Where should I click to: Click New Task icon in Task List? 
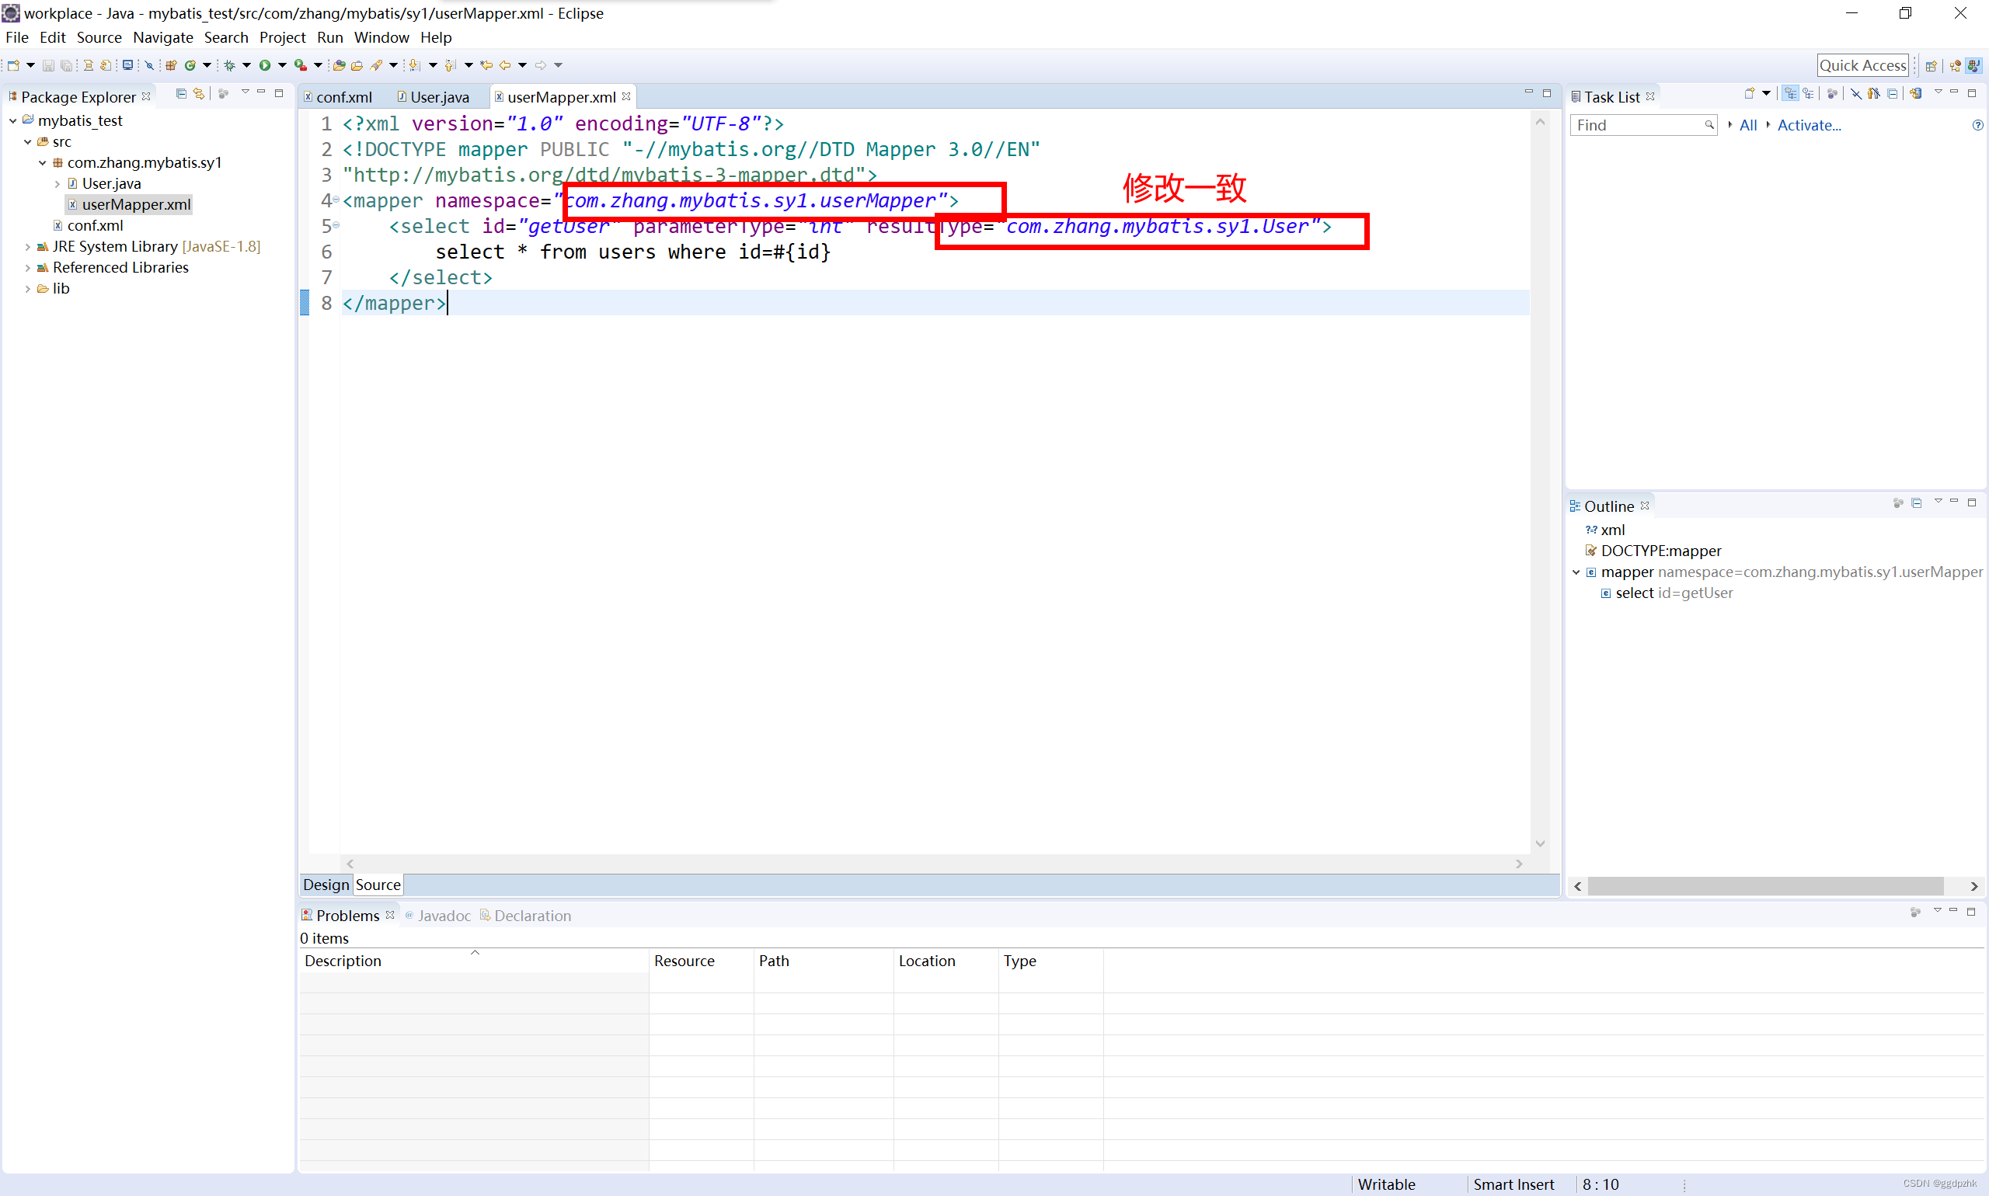(1749, 93)
